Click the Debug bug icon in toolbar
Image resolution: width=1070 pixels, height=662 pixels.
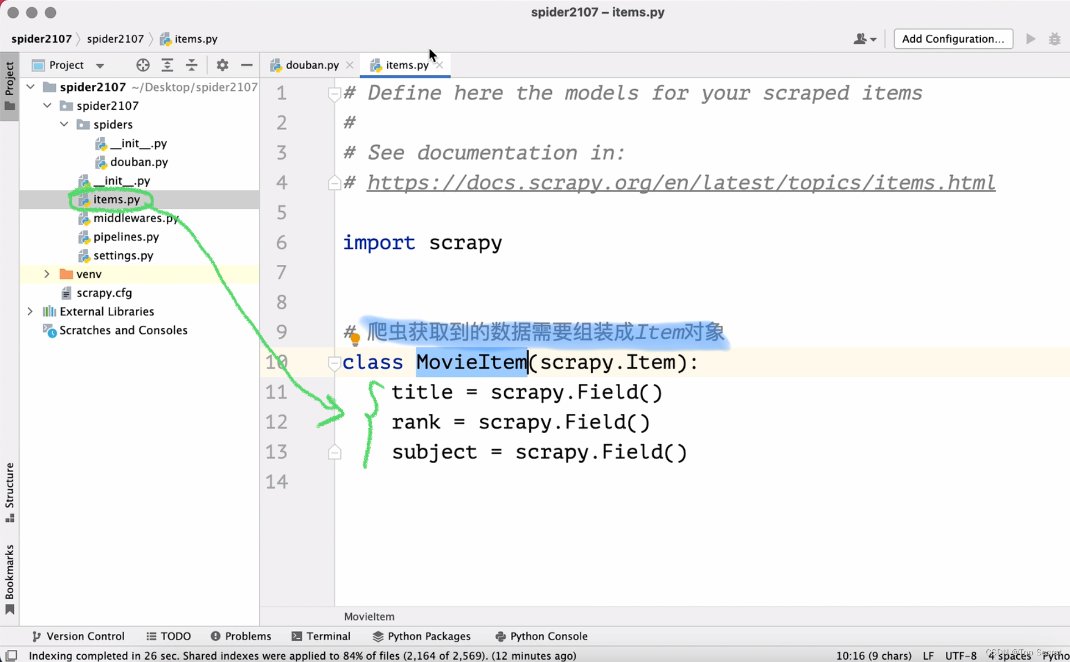point(1054,39)
